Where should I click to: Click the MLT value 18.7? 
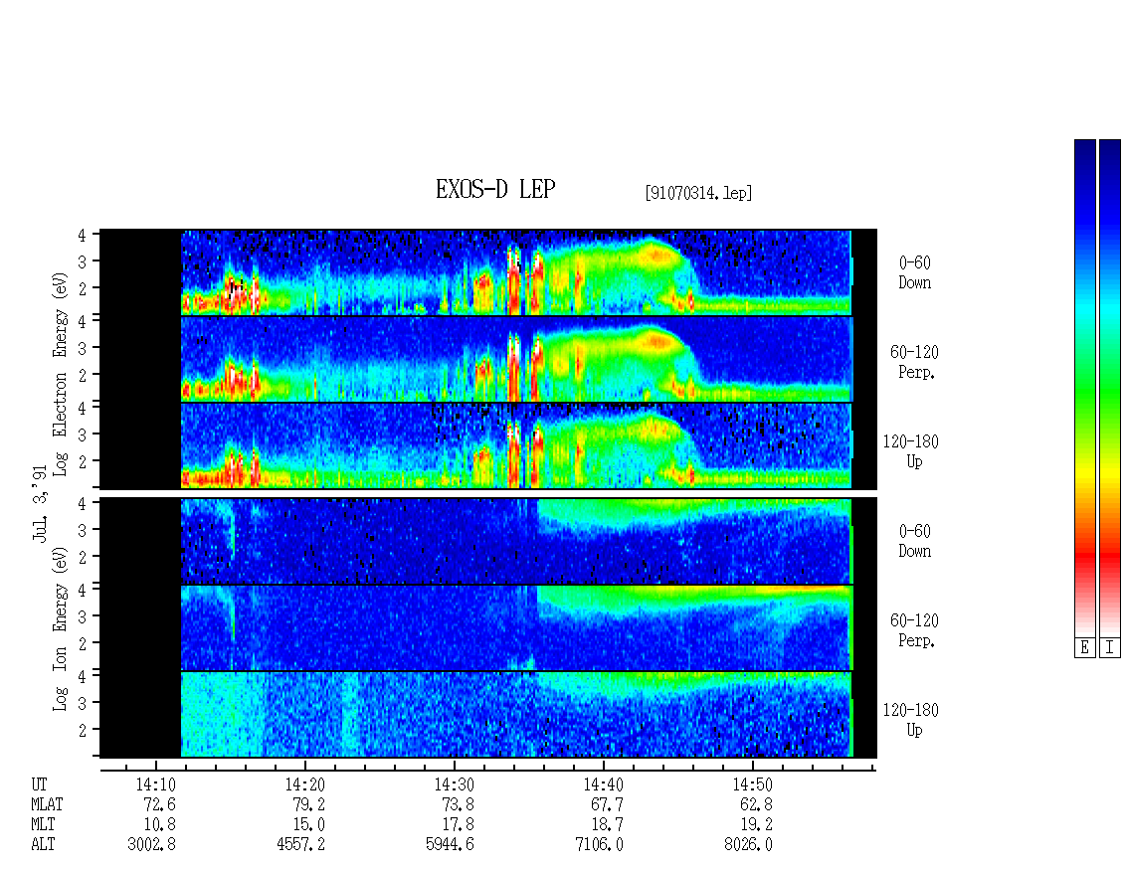607,825
